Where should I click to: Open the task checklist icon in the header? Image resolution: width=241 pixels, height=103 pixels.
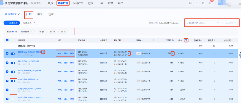click(x=203, y=3)
